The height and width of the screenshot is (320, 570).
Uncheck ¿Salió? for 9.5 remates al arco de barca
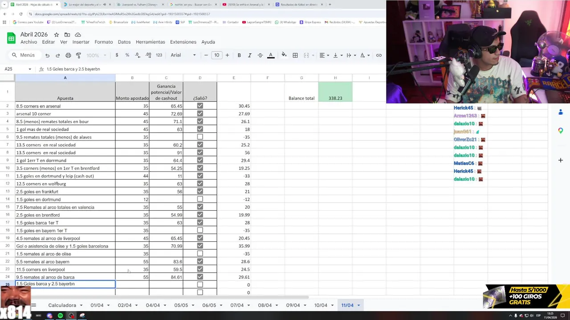200,277
